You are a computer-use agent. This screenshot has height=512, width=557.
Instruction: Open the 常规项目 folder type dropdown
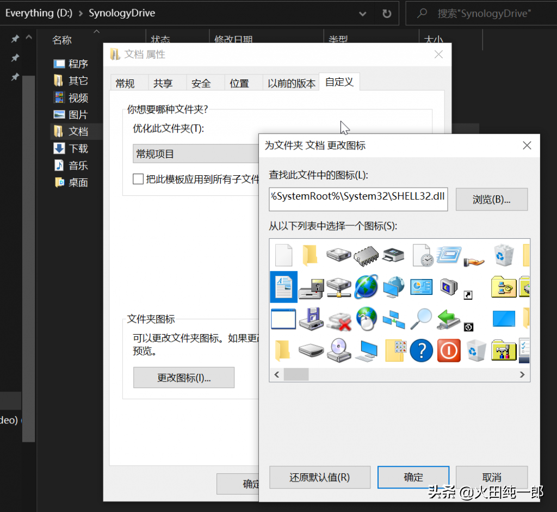point(196,153)
